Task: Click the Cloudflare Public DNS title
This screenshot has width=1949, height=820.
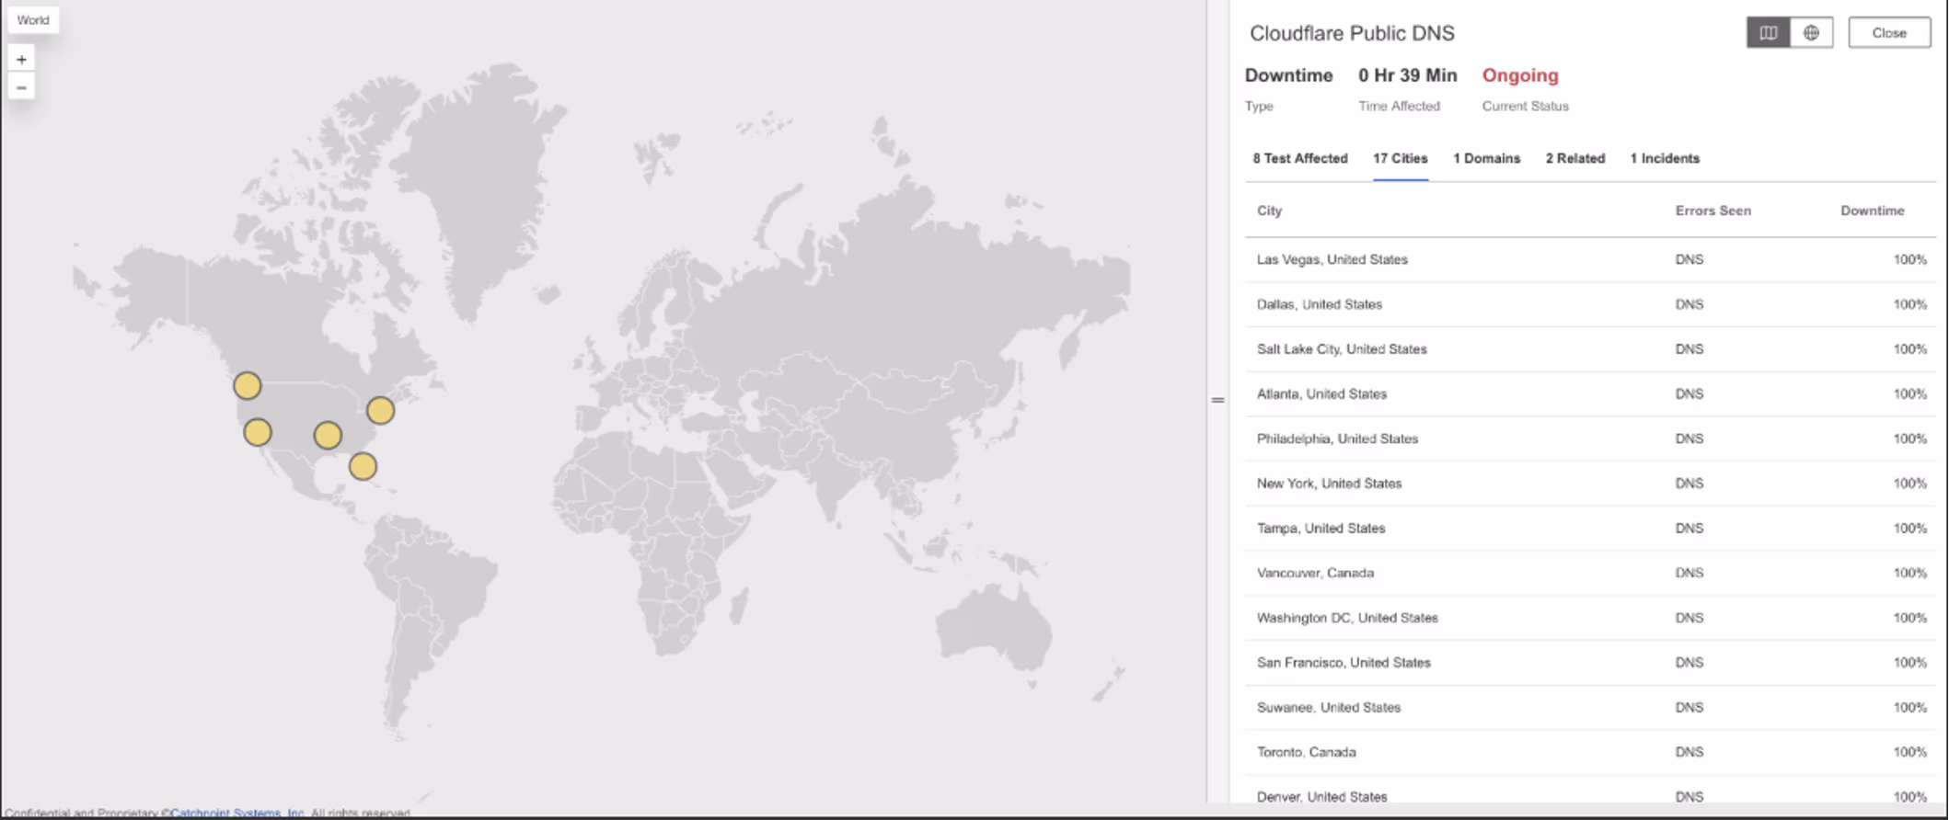Action: (1352, 33)
